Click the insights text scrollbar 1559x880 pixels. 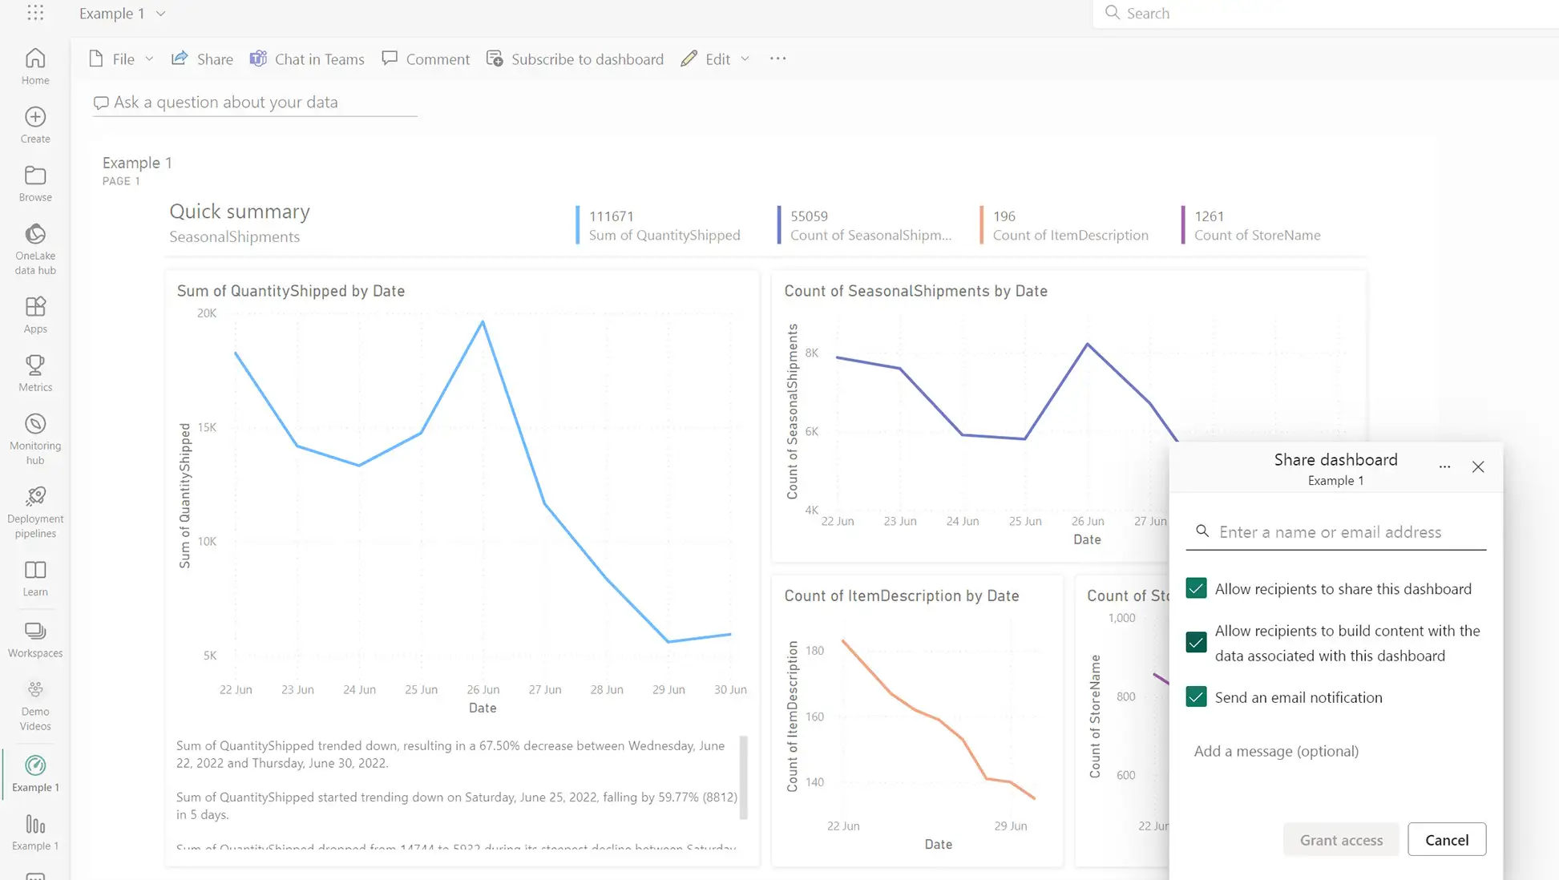743,776
